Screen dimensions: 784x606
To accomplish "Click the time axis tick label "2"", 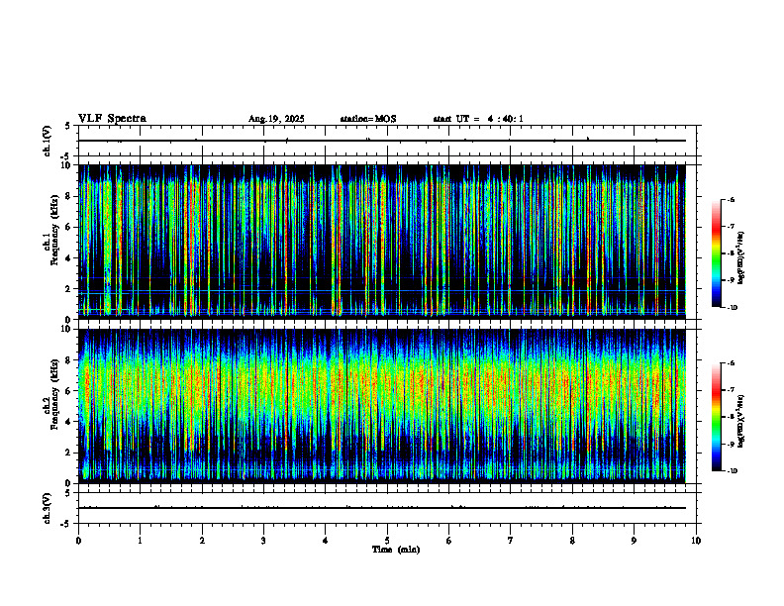I will [202, 541].
